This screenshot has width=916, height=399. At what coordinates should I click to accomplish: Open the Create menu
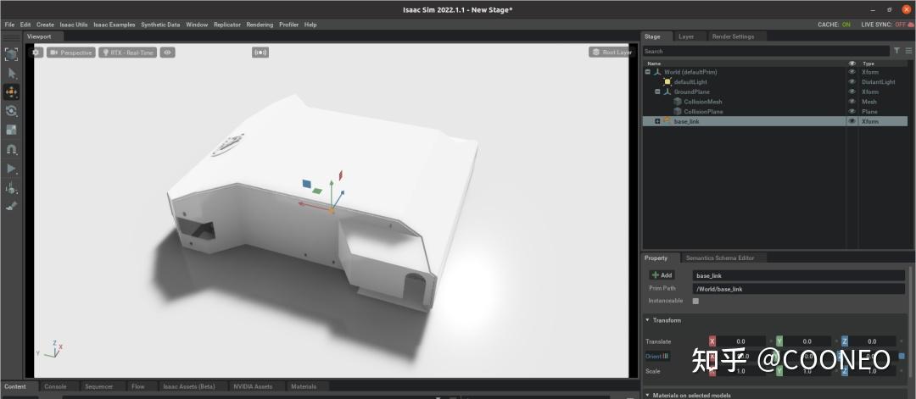point(45,25)
